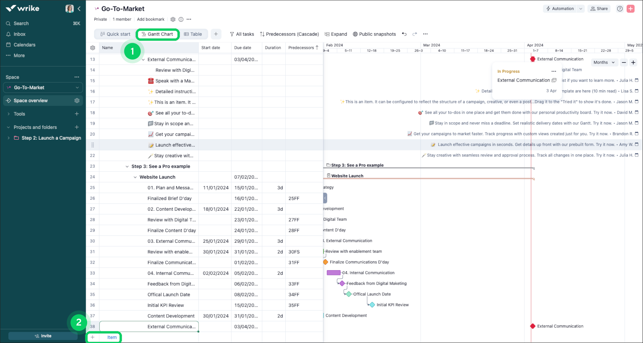The image size is (643, 343).
Task: Click the Undo arrow above the timeline
Action: [404, 34]
